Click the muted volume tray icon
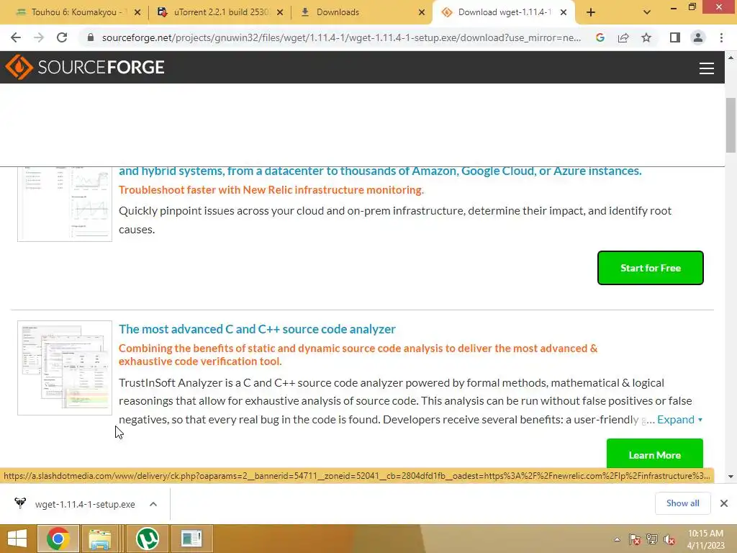This screenshot has height=553, width=737. [x=669, y=539]
